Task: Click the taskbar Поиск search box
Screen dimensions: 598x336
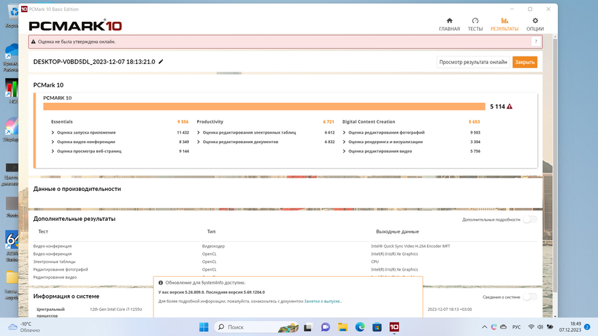Action: coord(257,327)
